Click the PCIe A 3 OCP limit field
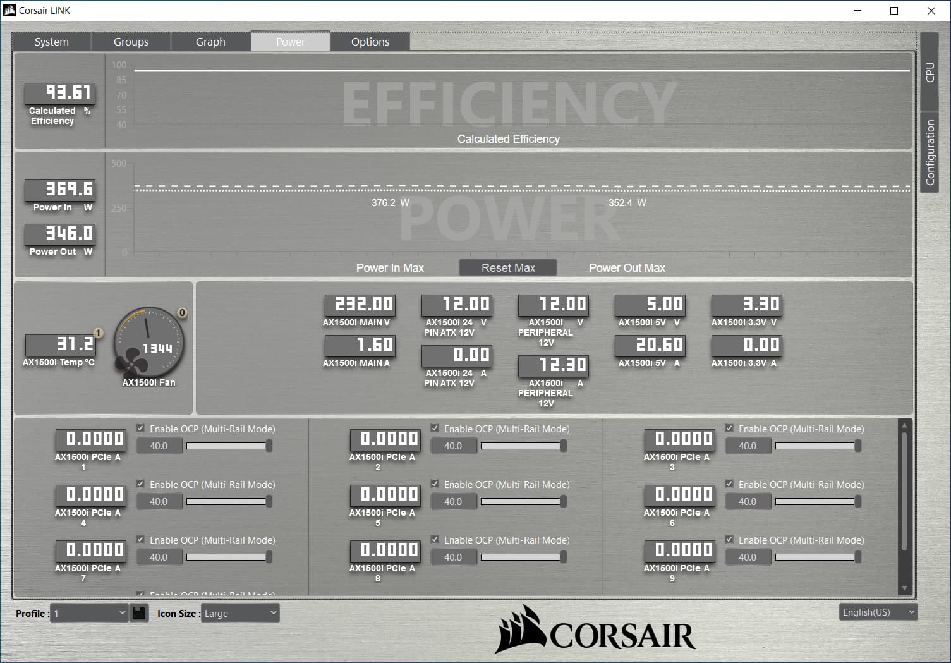The width and height of the screenshot is (951, 663). (x=748, y=446)
